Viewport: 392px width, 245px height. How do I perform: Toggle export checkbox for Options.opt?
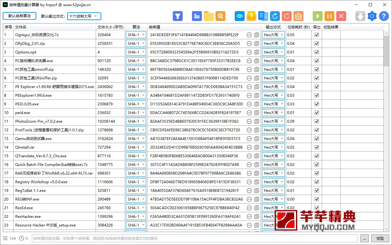[x=316, y=52]
